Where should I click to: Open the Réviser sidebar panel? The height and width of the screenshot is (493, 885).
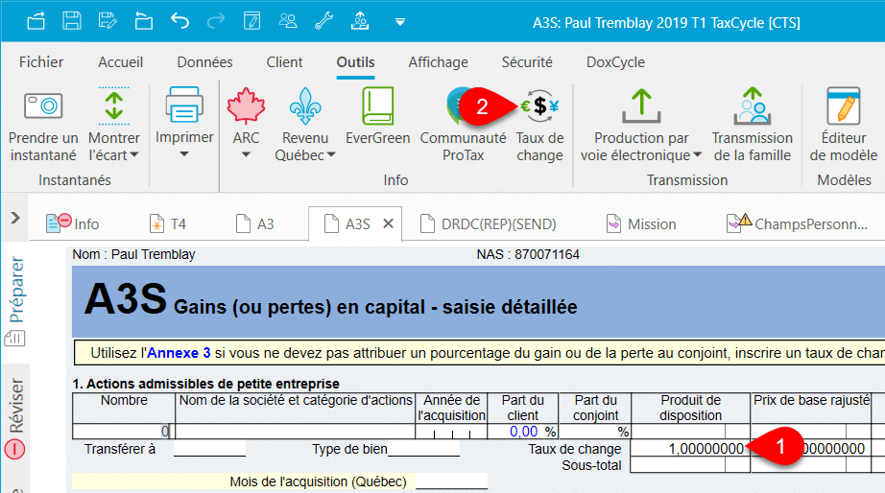[16, 405]
